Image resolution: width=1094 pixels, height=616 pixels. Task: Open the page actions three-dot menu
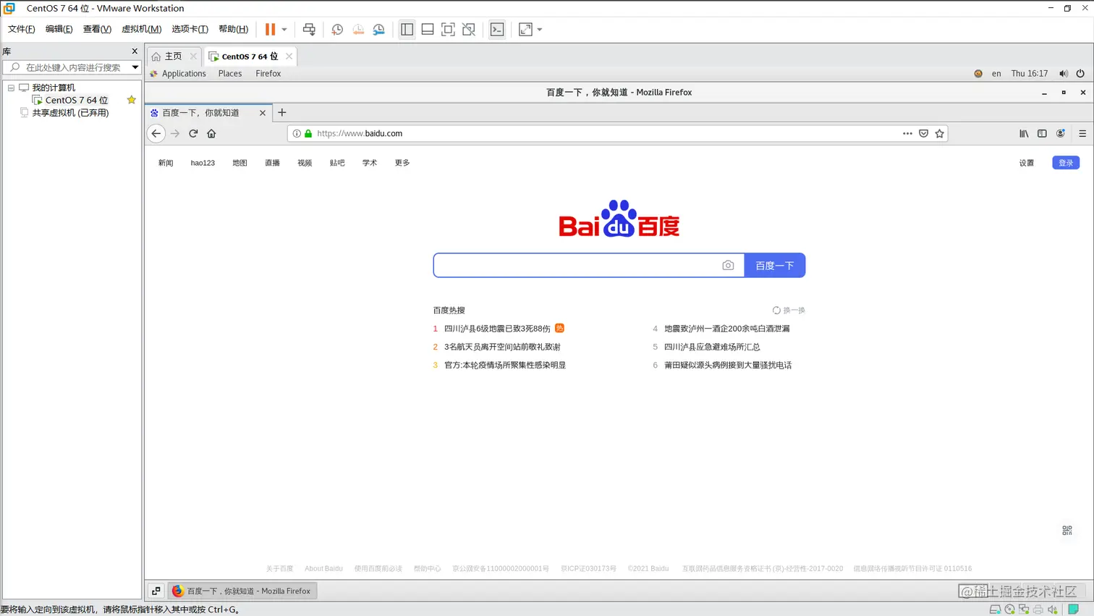[907, 134]
